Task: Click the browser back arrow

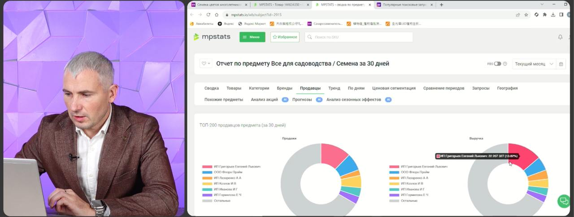Action: pos(192,14)
